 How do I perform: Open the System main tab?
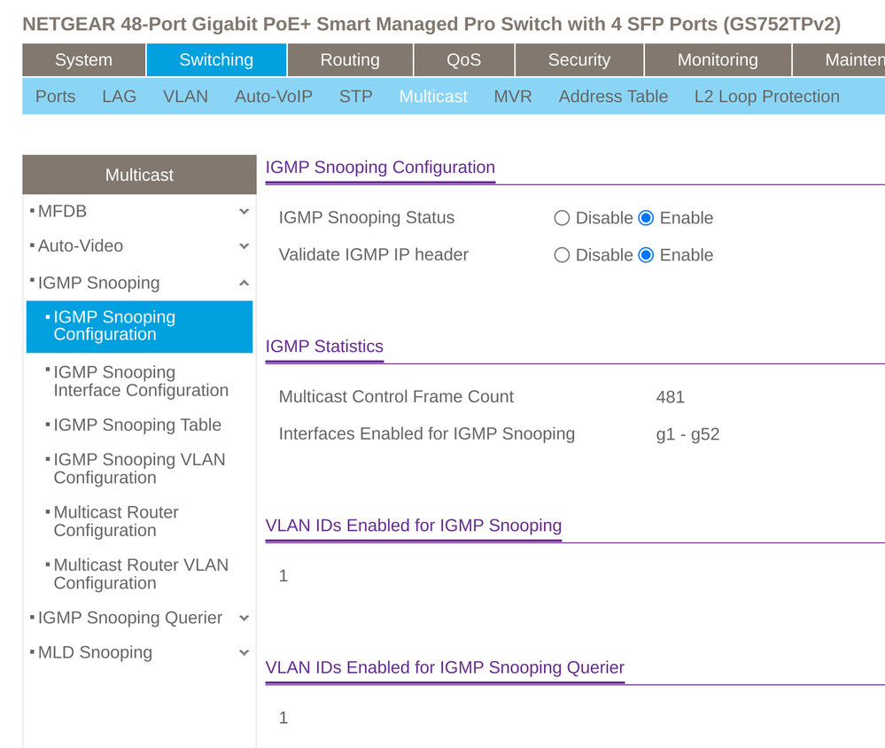(x=83, y=60)
